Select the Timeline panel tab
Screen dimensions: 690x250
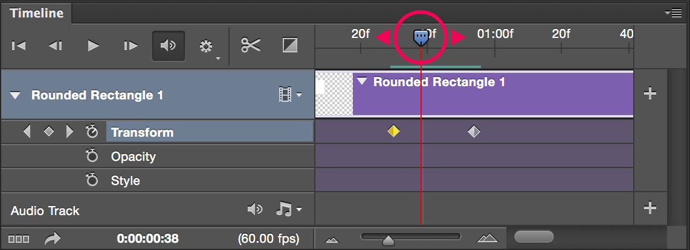coord(36,13)
